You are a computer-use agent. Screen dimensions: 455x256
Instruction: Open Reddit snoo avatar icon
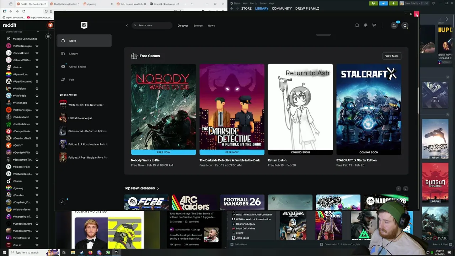click(50, 25)
